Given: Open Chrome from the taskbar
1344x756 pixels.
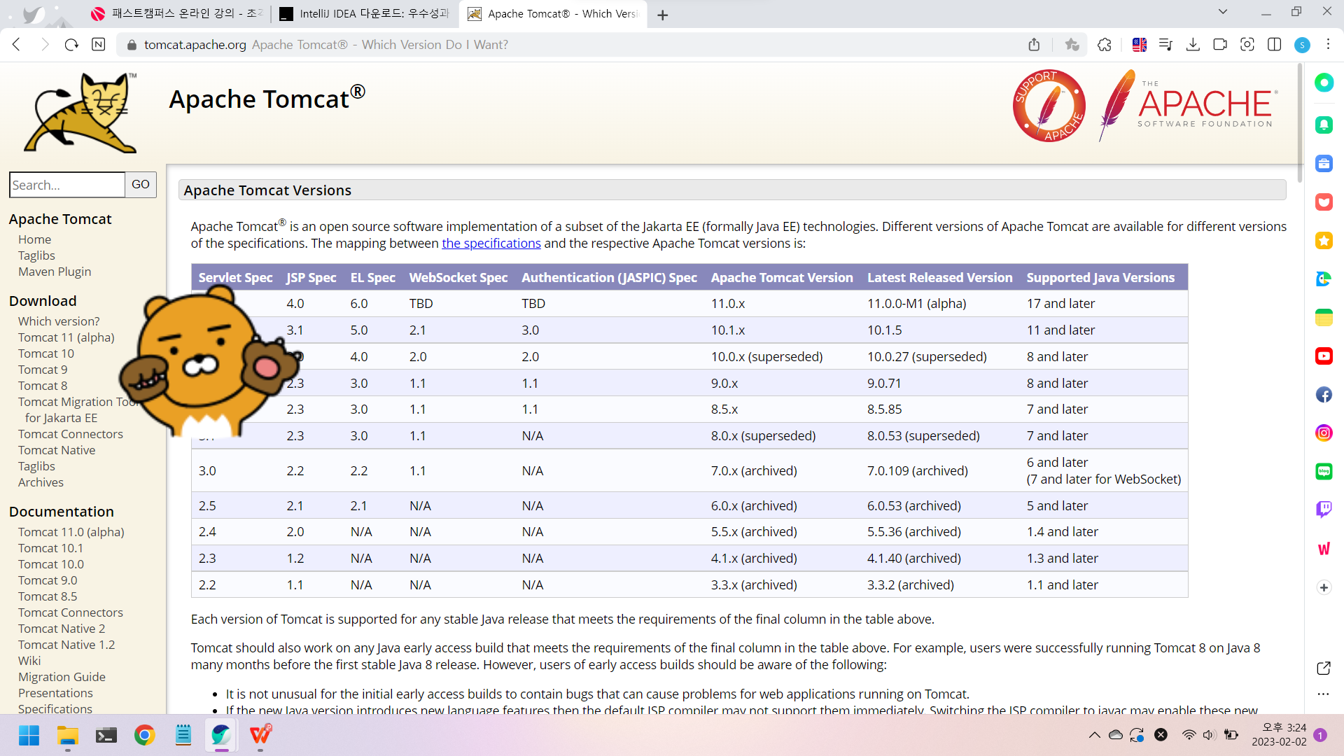Looking at the screenshot, I should (145, 735).
